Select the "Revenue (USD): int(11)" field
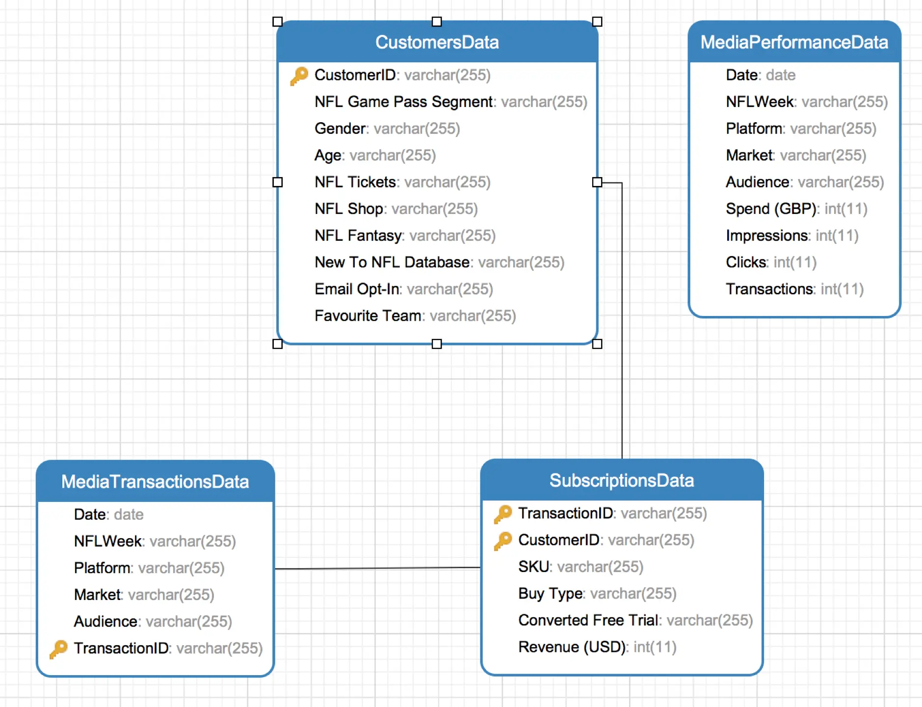922x707 pixels. 597,647
